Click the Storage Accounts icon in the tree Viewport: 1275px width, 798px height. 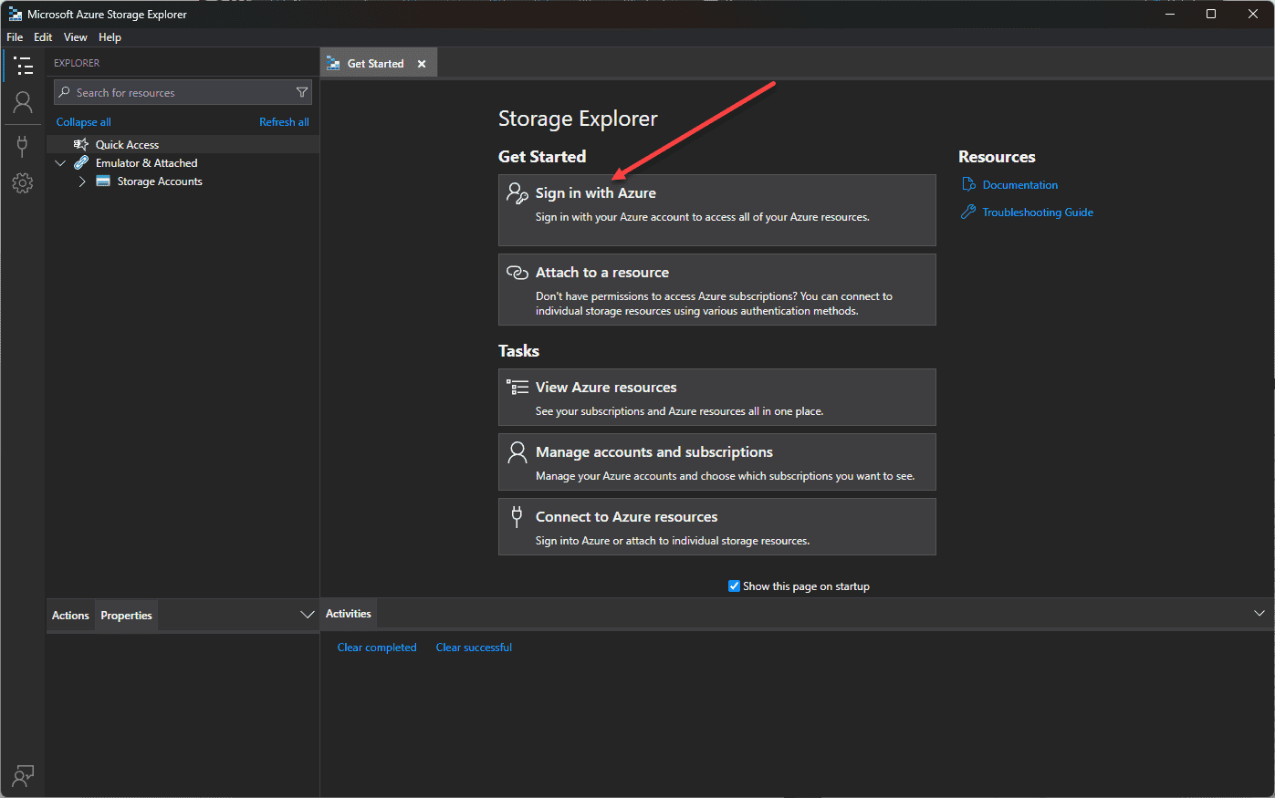point(103,181)
